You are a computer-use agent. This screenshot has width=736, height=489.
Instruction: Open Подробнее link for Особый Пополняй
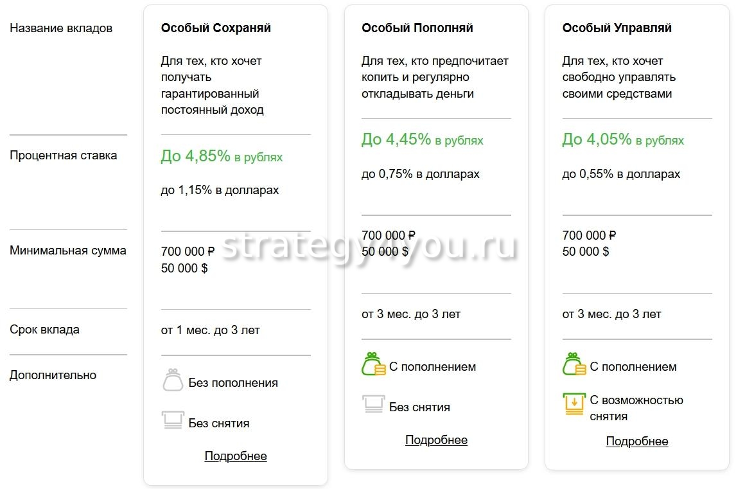pyautogui.click(x=436, y=440)
